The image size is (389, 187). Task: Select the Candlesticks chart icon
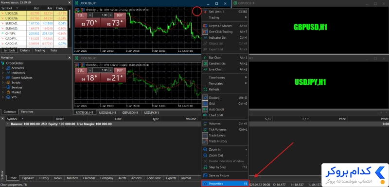(x=205, y=63)
